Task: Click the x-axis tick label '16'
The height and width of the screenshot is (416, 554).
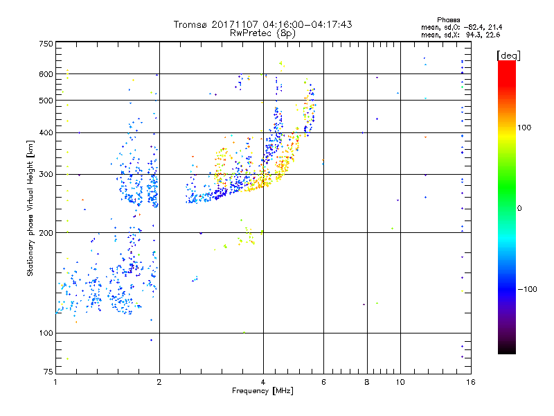Action: 471,382
